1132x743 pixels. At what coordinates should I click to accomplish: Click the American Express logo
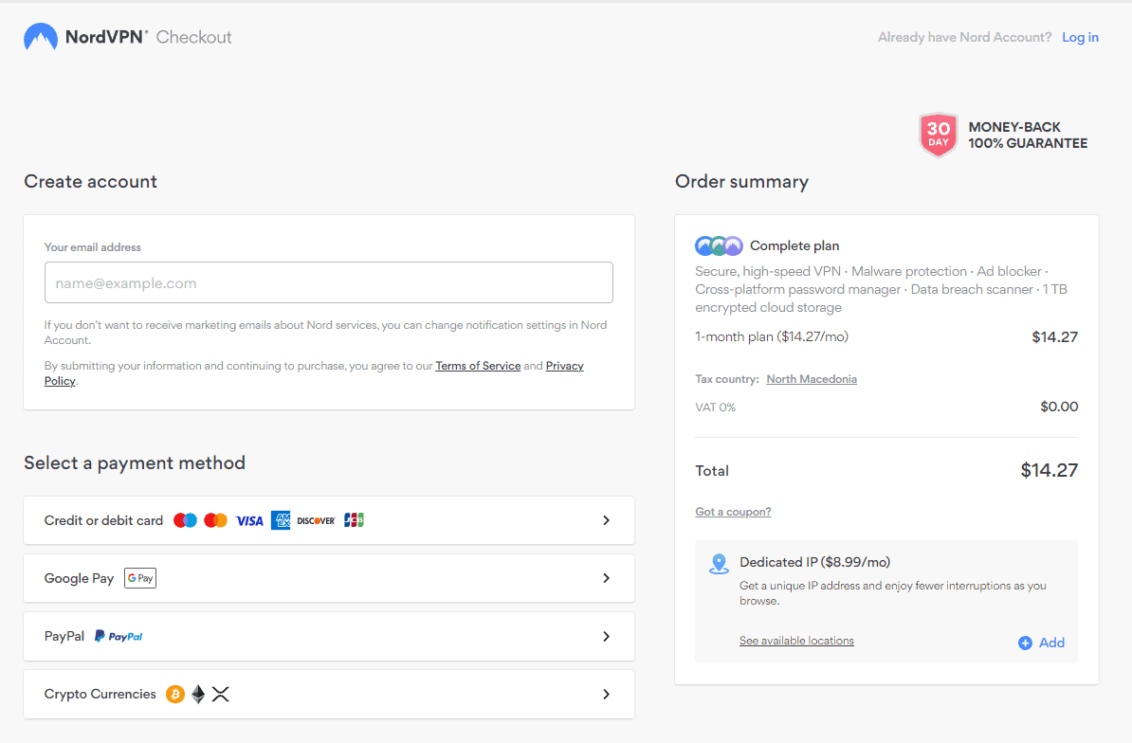[x=281, y=520]
